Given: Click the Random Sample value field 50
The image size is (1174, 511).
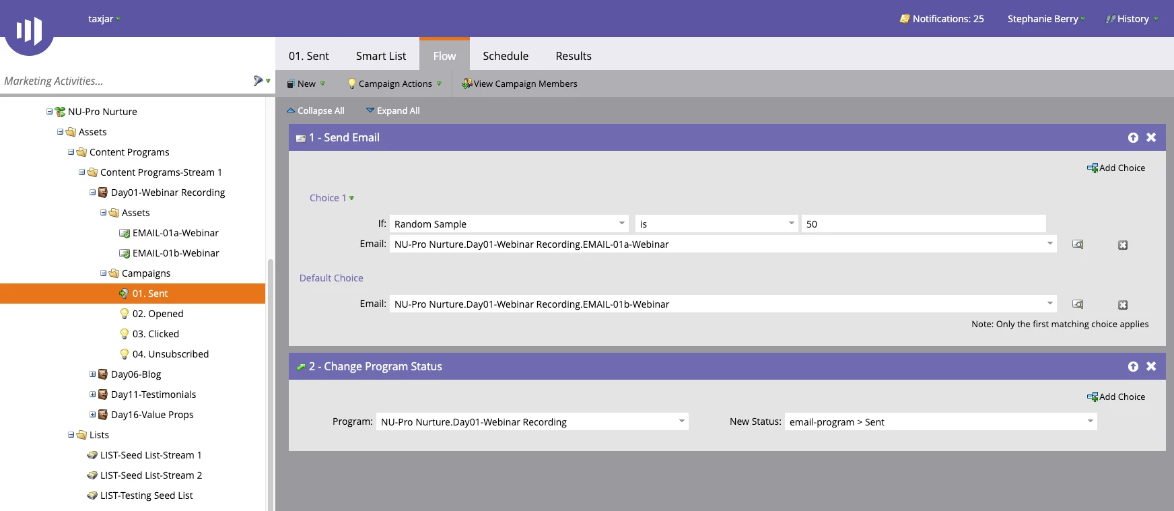Looking at the screenshot, I should point(924,224).
